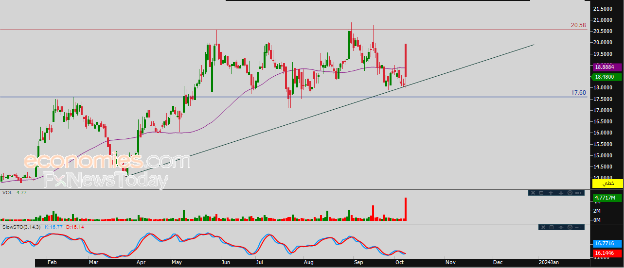
Task: Close the VOL indicator panel
Action: coord(533,193)
